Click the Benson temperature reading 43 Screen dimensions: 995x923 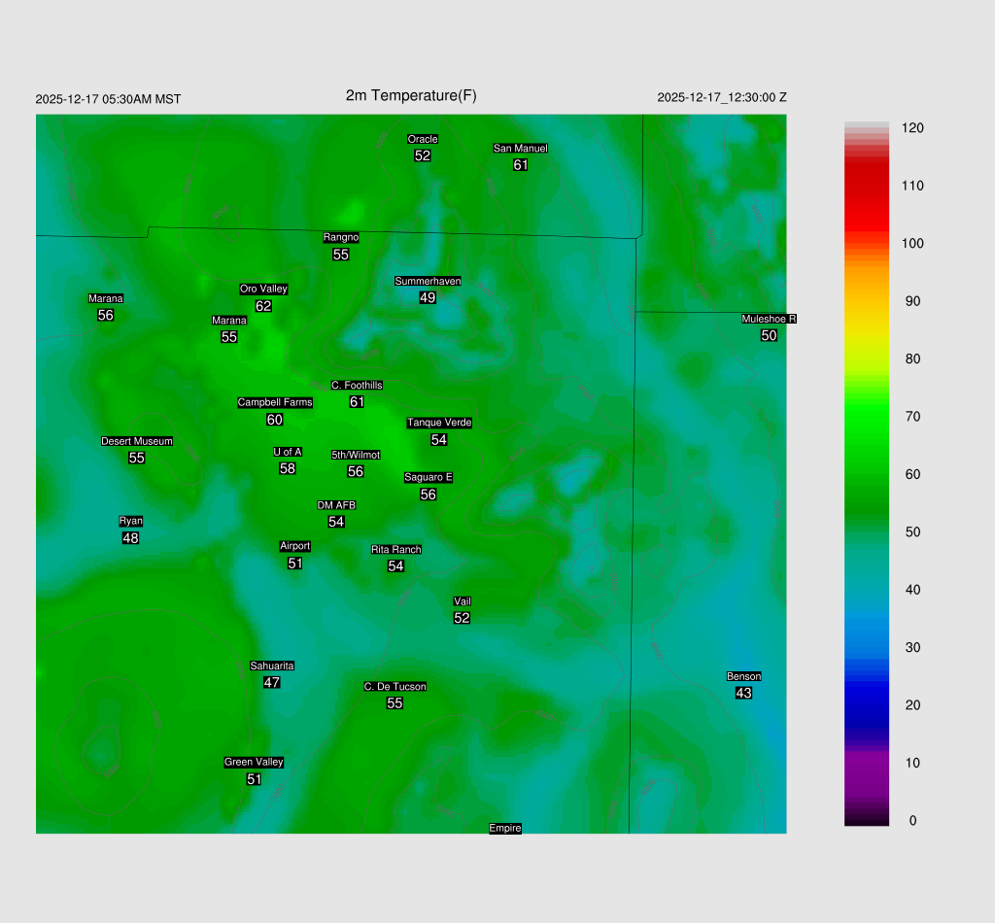tap(743, 693)
